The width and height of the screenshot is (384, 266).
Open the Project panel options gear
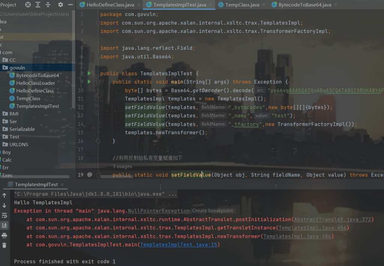pyautogui.click(x=60, y=5)
